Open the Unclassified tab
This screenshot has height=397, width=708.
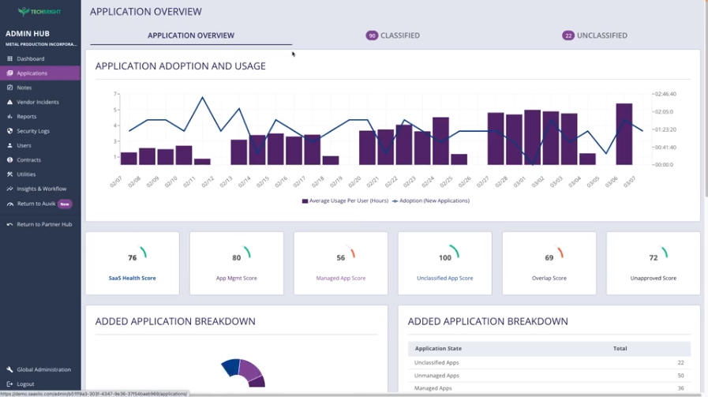point(594,36)
